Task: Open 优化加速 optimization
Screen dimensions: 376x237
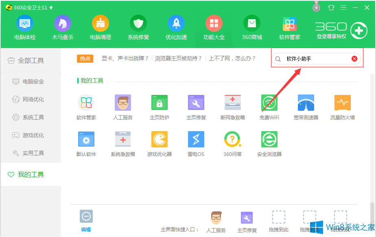Action: click(176, 27)
